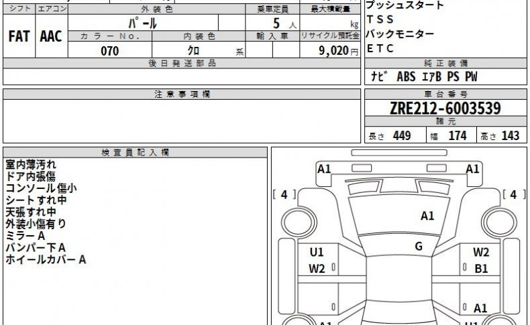Click the シフト column header

pyautogui.click(x=19, y=9)
